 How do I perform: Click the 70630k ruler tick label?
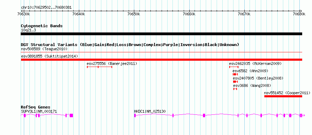(24, 14)
